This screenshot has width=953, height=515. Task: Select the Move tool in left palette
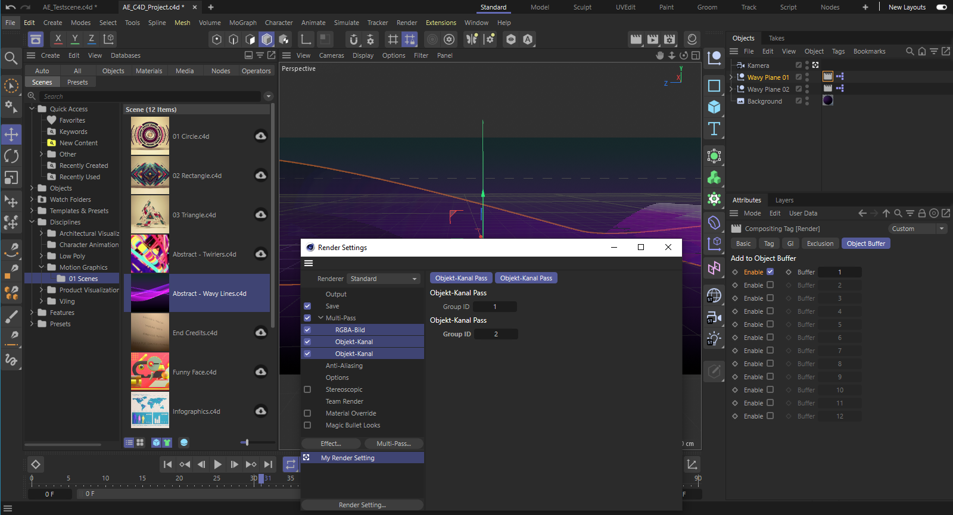point(11,134)
